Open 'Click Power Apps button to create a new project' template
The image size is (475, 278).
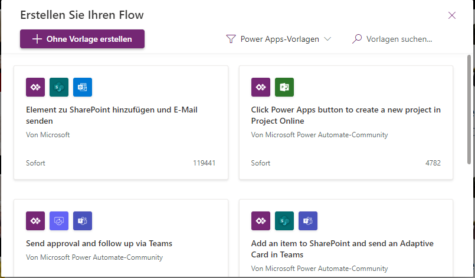(x=346, y=123)
